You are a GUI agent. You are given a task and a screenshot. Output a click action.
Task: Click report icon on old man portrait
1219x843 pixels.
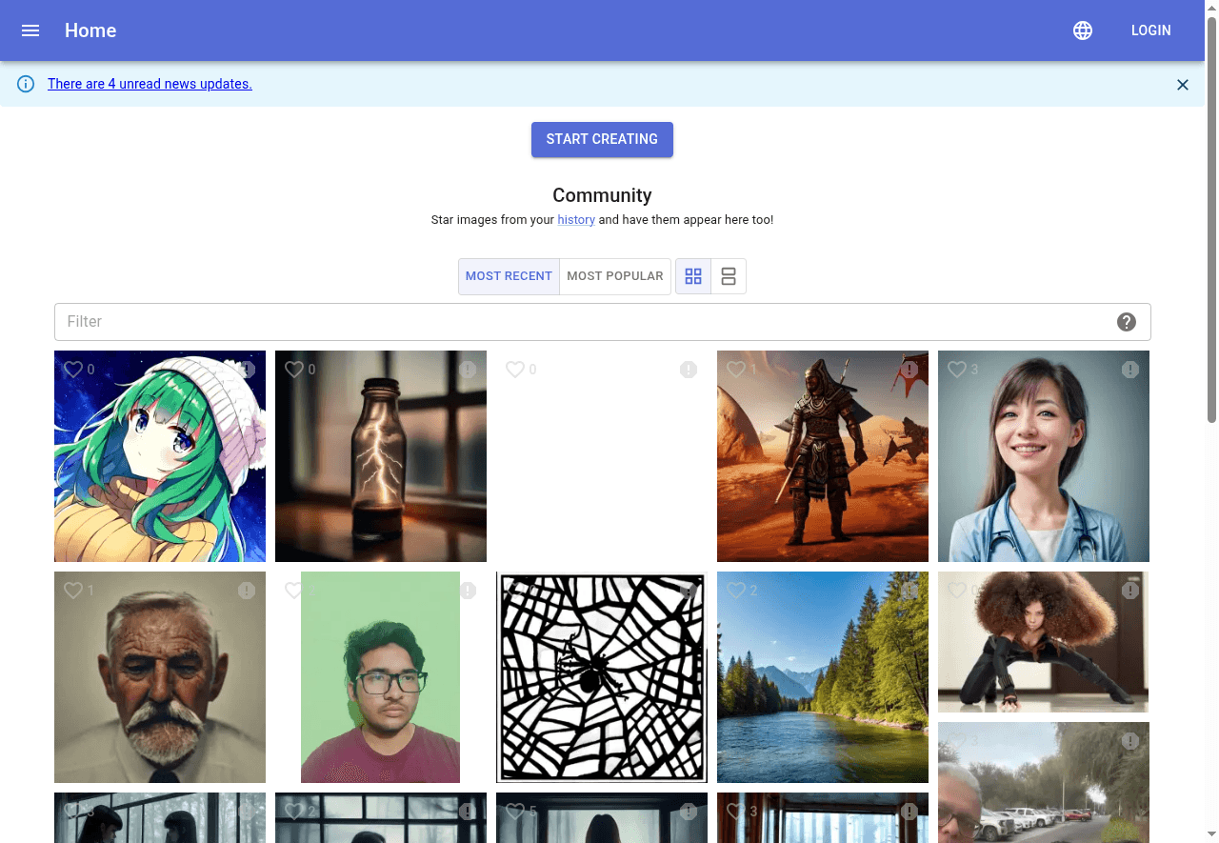point(247,591)
